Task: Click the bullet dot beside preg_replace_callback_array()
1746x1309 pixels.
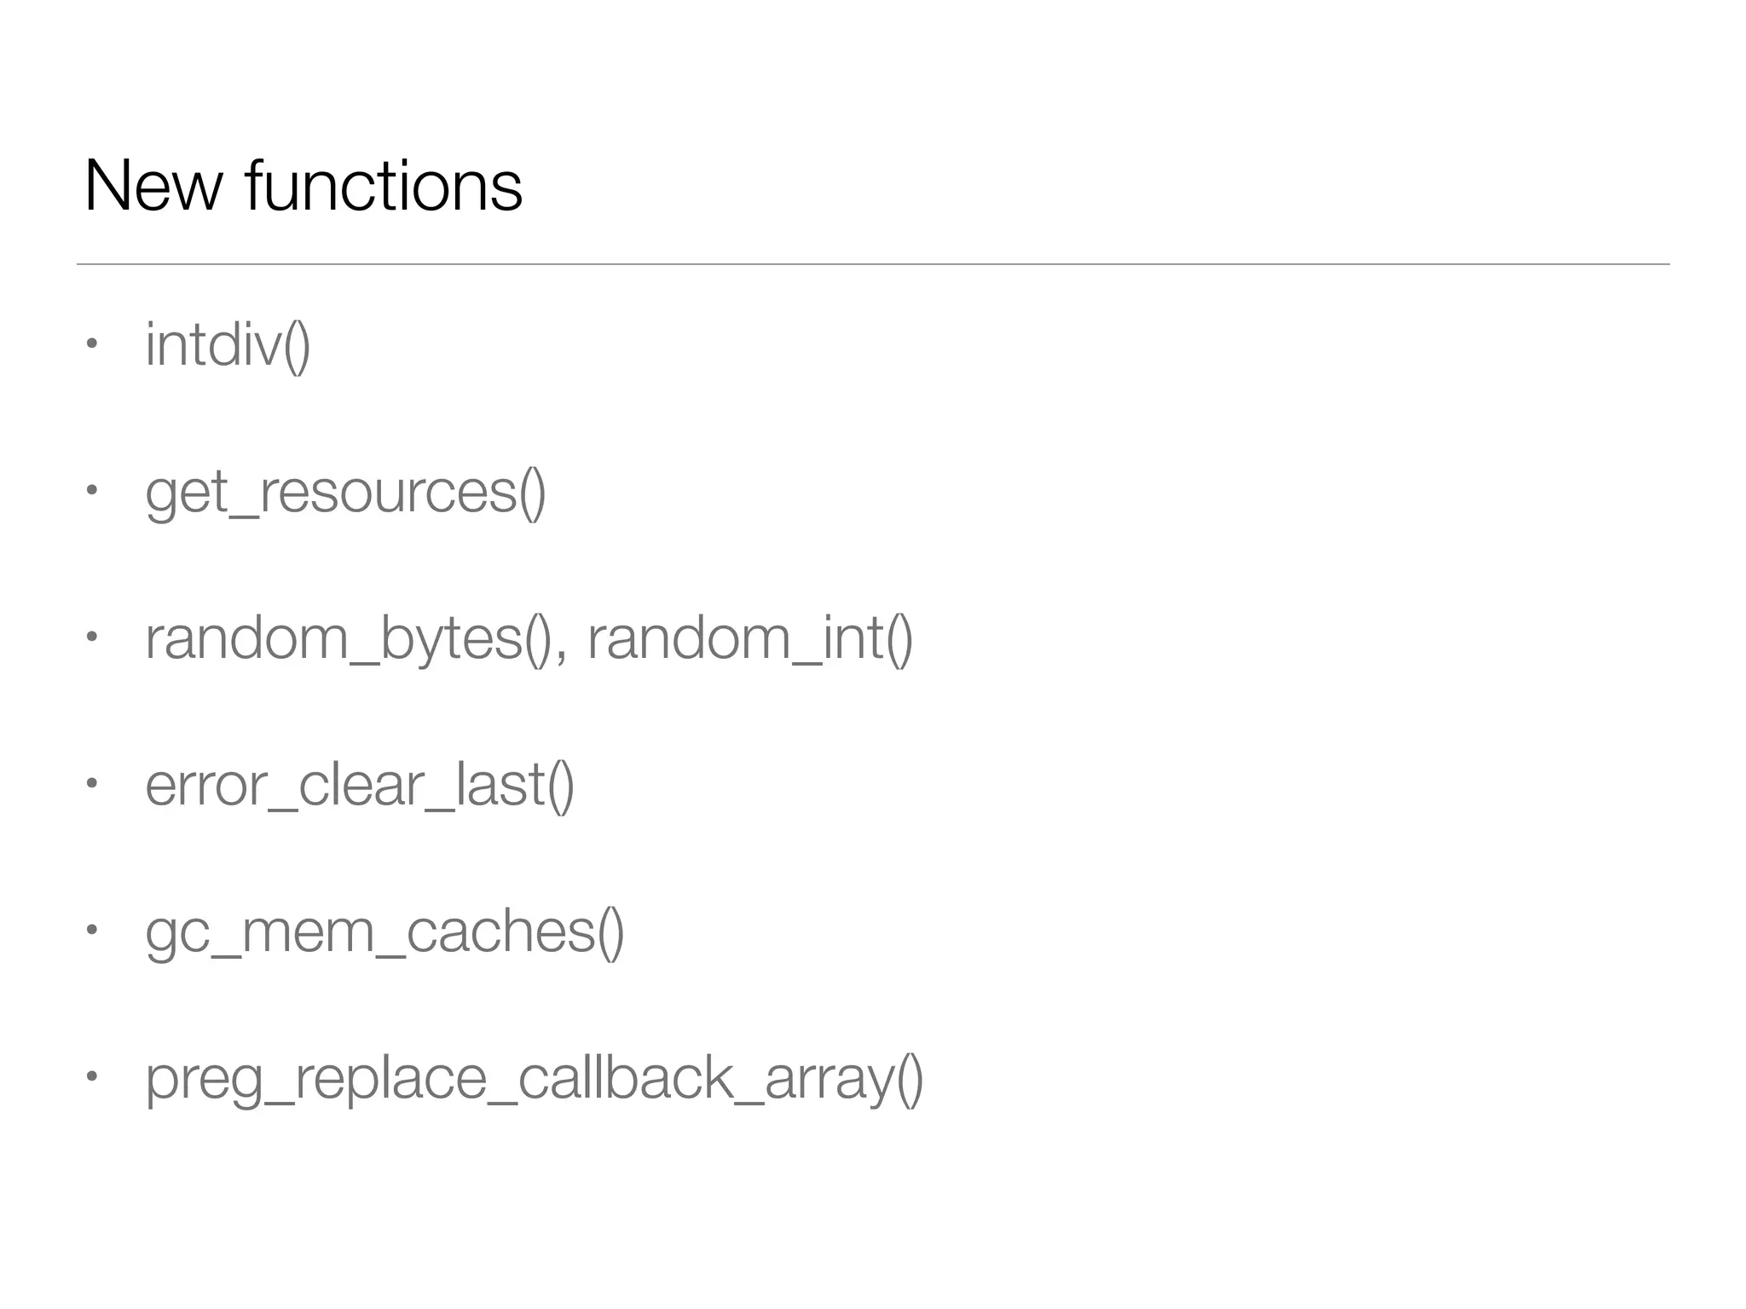Action: pos(92,1077)
